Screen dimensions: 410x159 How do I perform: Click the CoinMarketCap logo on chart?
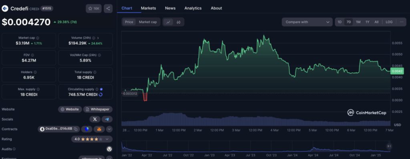[367, 113]
